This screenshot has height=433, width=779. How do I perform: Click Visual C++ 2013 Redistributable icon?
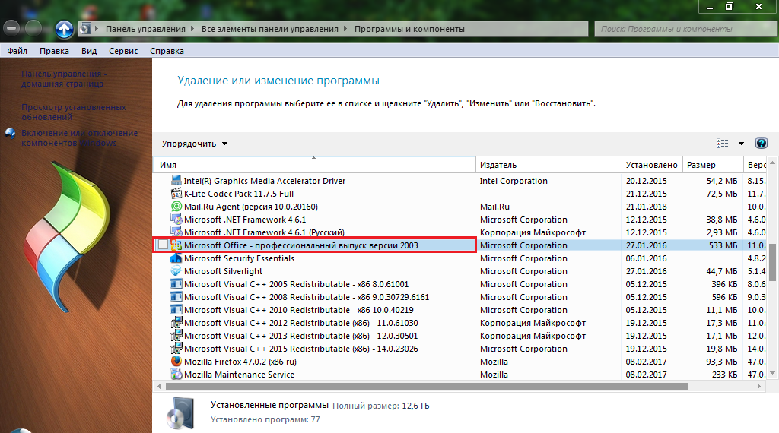click(x=176, y=335)
